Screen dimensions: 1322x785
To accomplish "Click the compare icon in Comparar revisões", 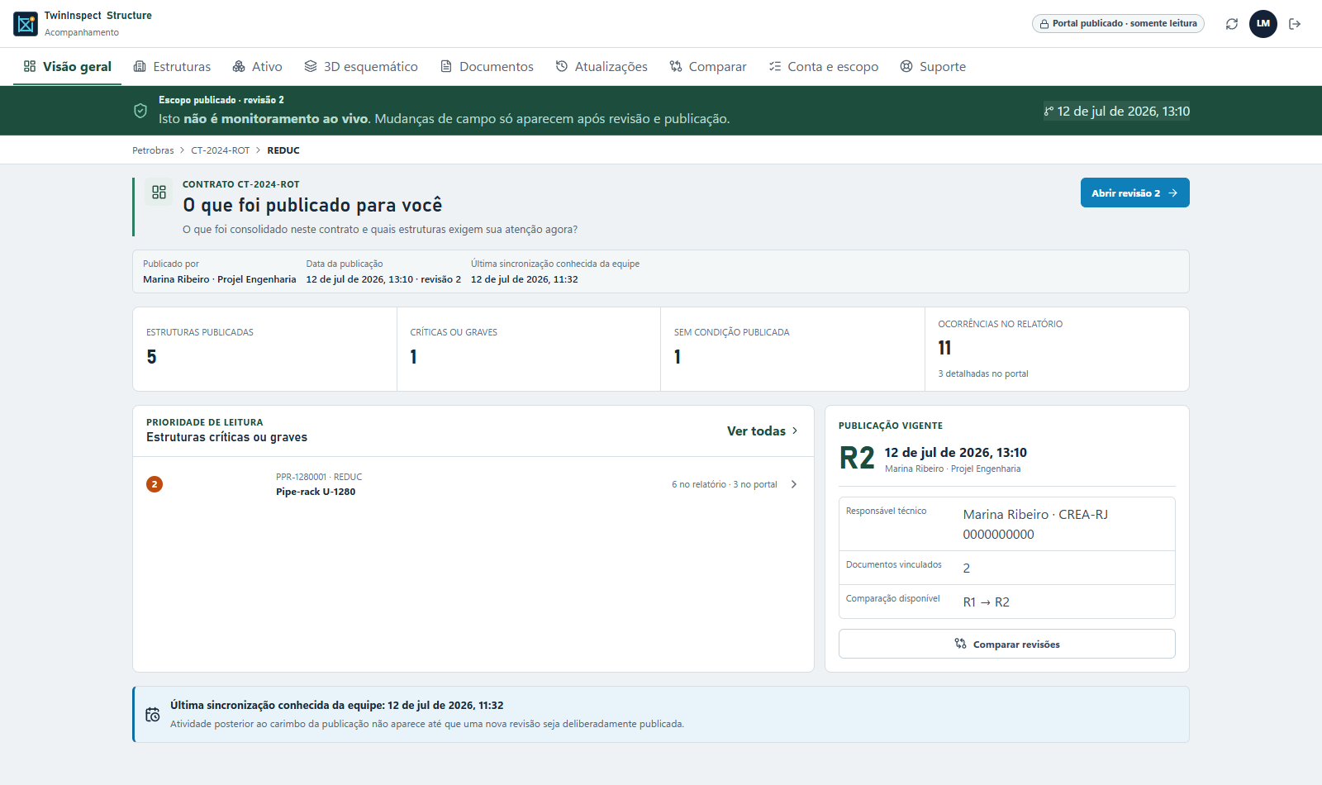I will (x=960, y=644).
